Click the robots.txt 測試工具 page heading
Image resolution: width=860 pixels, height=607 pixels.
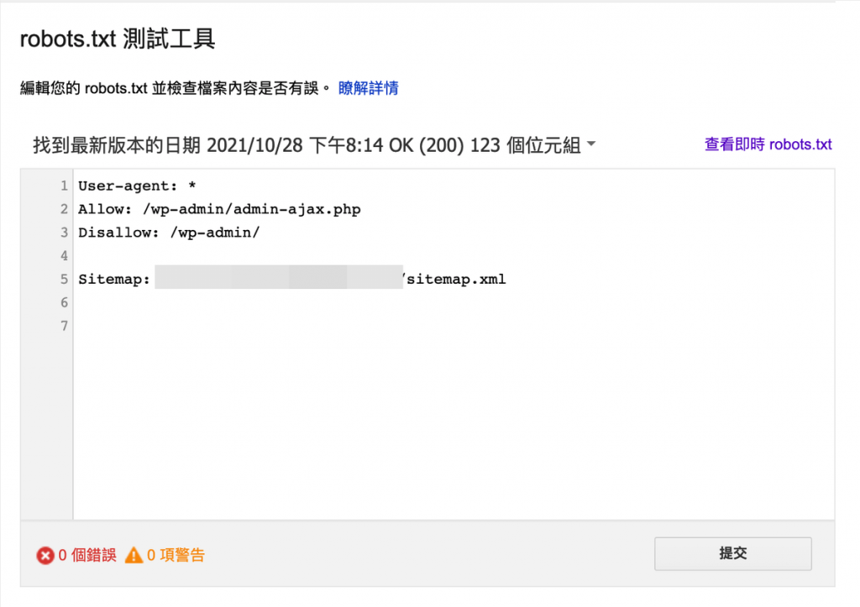click(x=118, y=39)
